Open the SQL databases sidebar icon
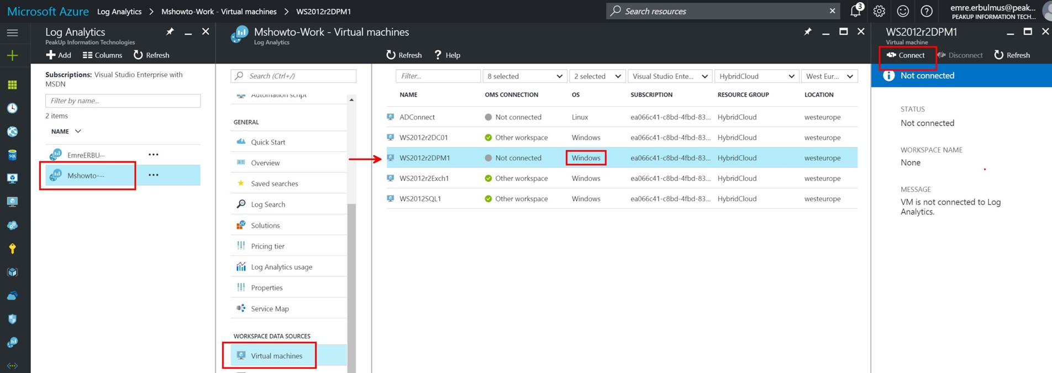 click(x=12, y=155)
